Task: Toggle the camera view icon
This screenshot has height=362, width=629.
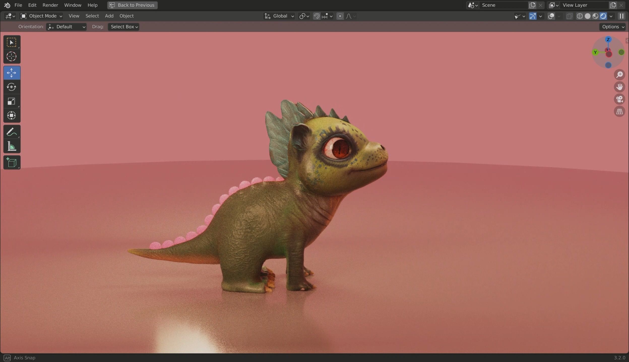Action: tap(619, 99)
